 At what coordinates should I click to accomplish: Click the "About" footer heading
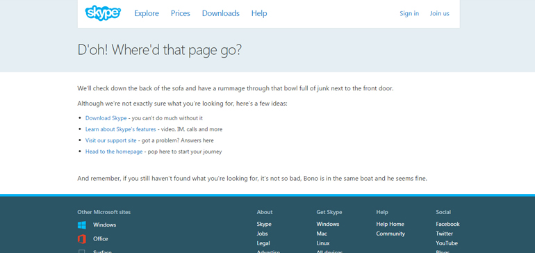(x=265, y=212)
